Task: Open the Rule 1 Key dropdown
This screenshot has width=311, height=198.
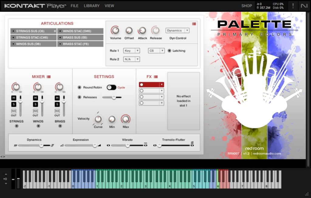Action: [132, 51]
